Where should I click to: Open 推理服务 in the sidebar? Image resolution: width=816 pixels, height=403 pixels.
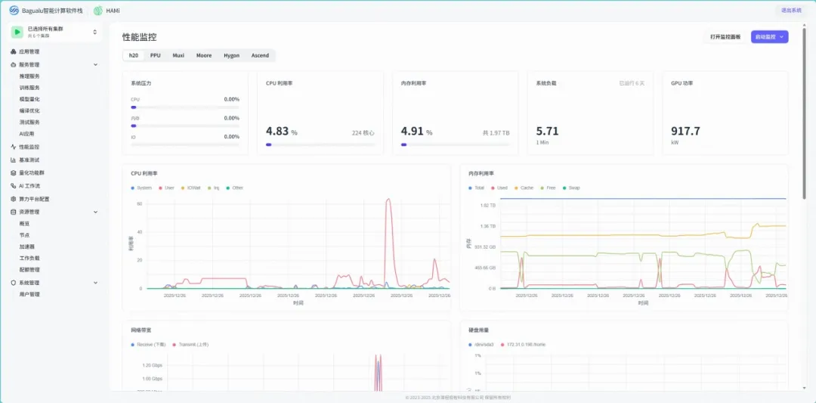click(x=29, y=76)
